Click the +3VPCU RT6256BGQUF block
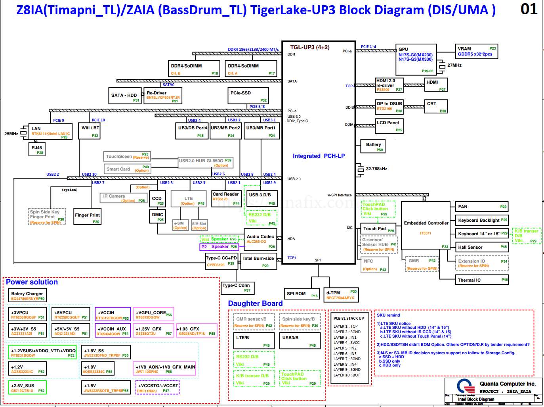The width and height of the screenshot is (544, 407). tap(27, 315)
